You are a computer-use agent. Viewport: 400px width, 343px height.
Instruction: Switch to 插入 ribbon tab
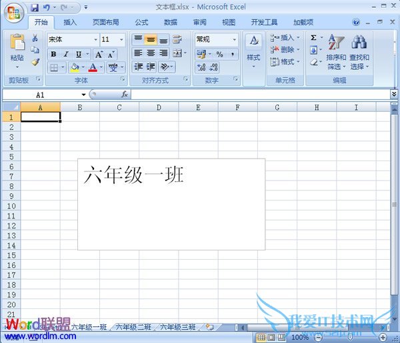pyautogui.click(x=70, y=23)
